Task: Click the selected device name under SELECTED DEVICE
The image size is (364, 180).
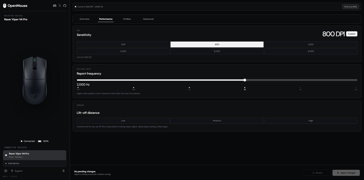Action: 16,19
